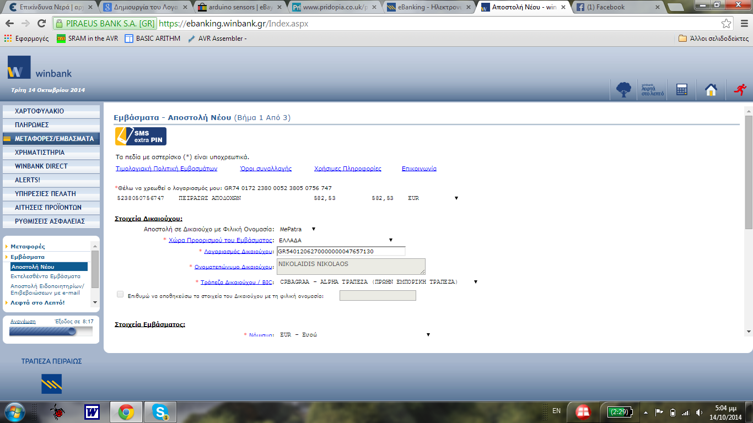Open the calculator icon in the header
753x423 pixels.
pos(682,90)
